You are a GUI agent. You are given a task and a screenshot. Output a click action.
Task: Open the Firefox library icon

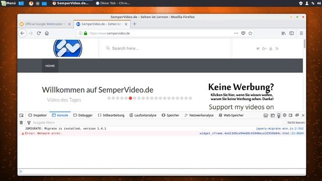[x=283, y=33]
